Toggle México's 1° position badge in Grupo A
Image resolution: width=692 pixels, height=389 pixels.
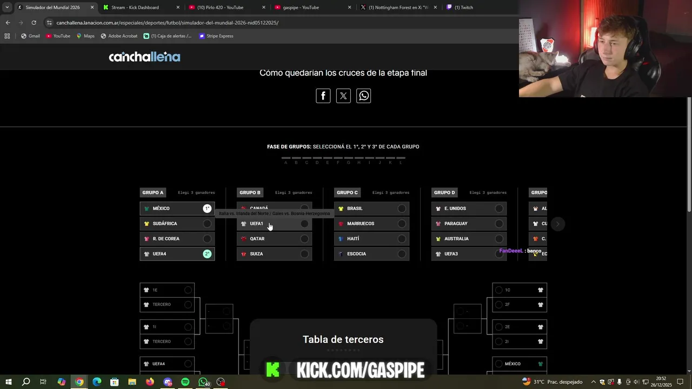tap(207, 209)
